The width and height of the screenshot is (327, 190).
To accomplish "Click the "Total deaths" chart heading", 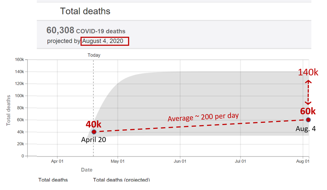I will click(x=85, y=11).
